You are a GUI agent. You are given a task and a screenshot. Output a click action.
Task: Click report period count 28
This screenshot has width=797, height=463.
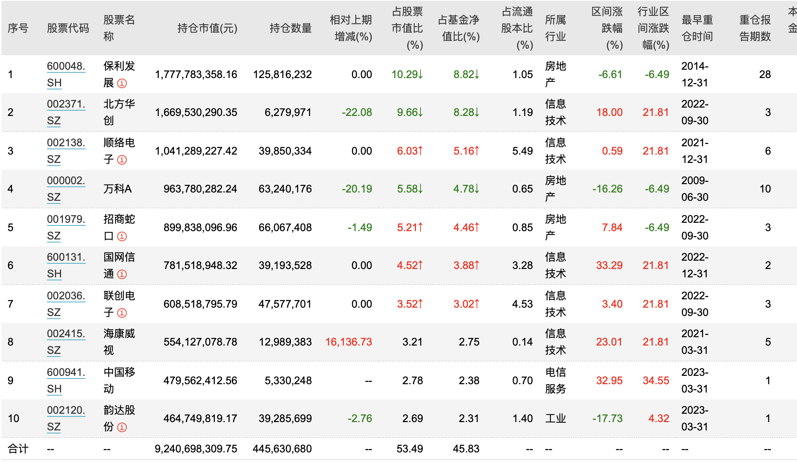(x=765, y=74)
